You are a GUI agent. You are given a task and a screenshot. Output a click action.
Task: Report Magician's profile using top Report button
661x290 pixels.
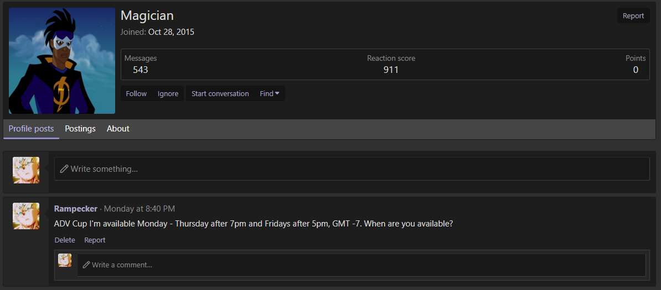633,15
